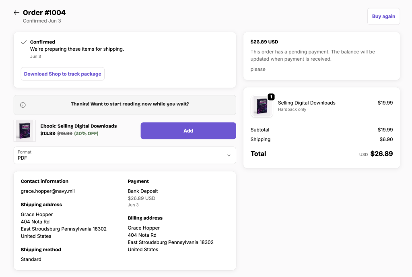412x277 pixels.
Task: Click the Selling Digital Downloads item name
Action: [x=307, y=103]
